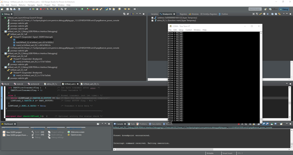This screenshot has width=293, height=155.
Task: Click the Skip All Breakpoints toolbar icon
Action: pos(30,9)
